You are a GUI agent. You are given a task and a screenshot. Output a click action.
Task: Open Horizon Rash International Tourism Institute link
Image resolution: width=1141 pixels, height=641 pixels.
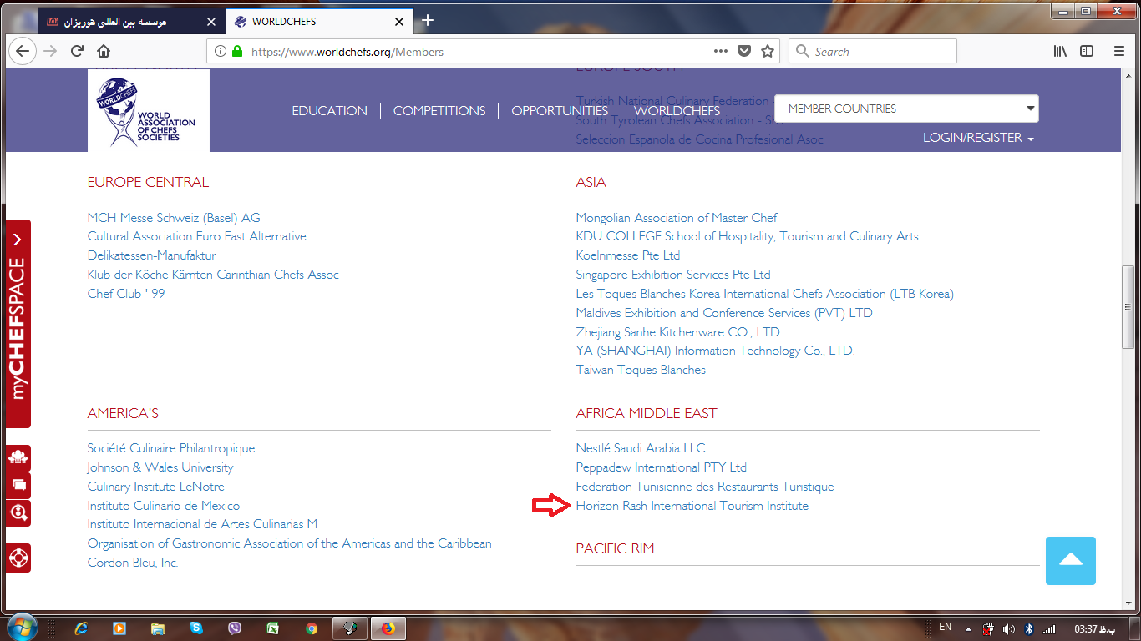point(692,506)
